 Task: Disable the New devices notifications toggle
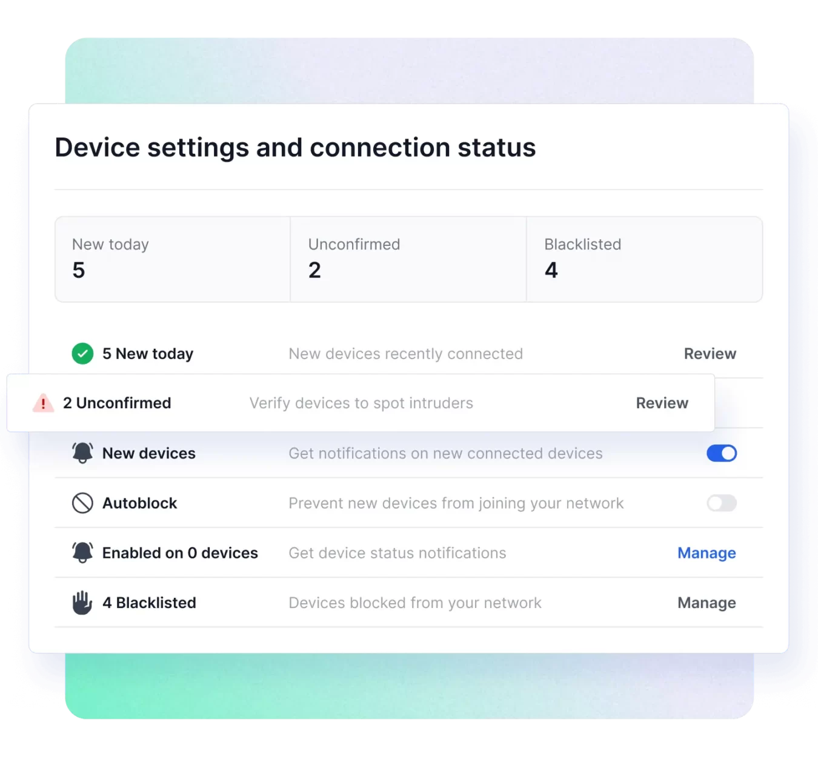(722, 453)
